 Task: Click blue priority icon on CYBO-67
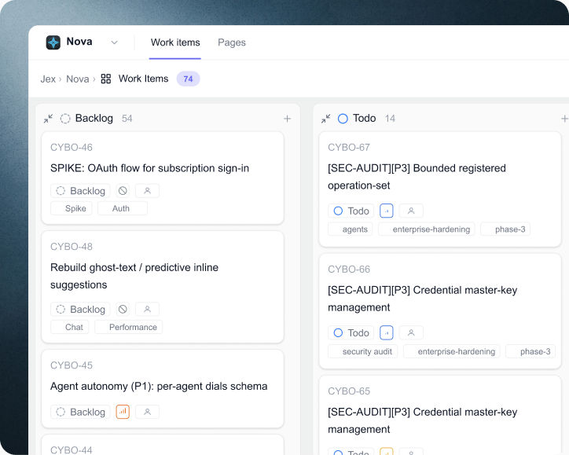(387, 211)
